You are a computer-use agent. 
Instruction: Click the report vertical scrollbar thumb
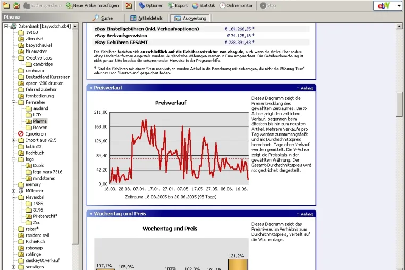399,105
